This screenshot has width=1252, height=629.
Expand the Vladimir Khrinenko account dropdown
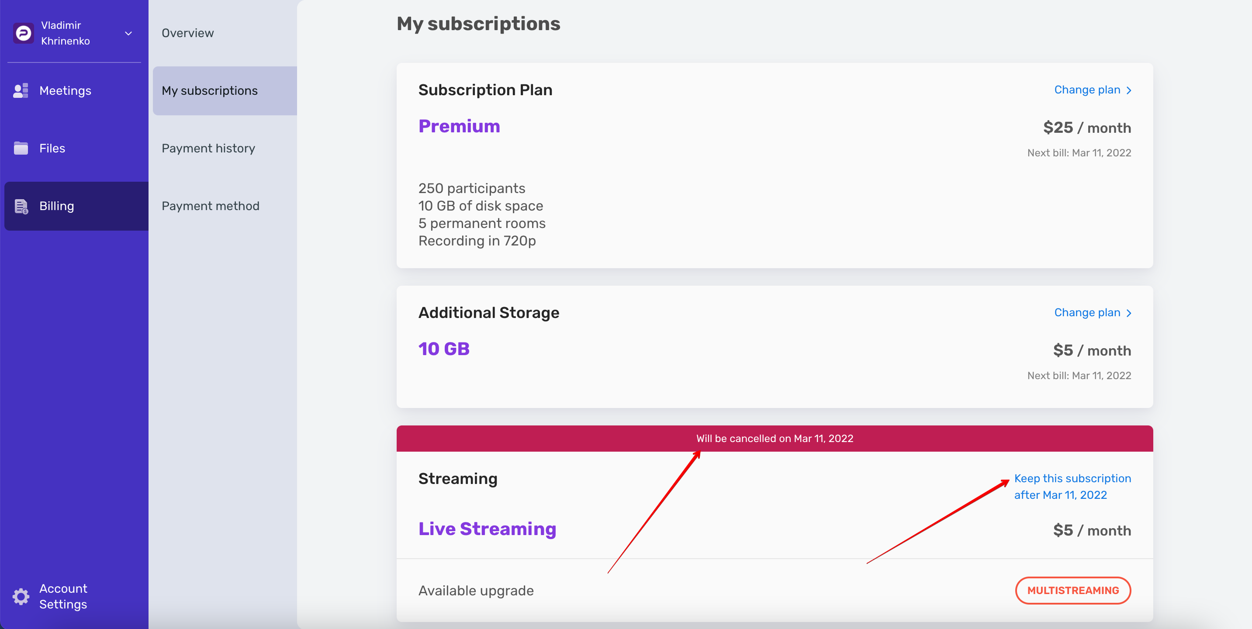pyautogui.click(x=128, y=34)
